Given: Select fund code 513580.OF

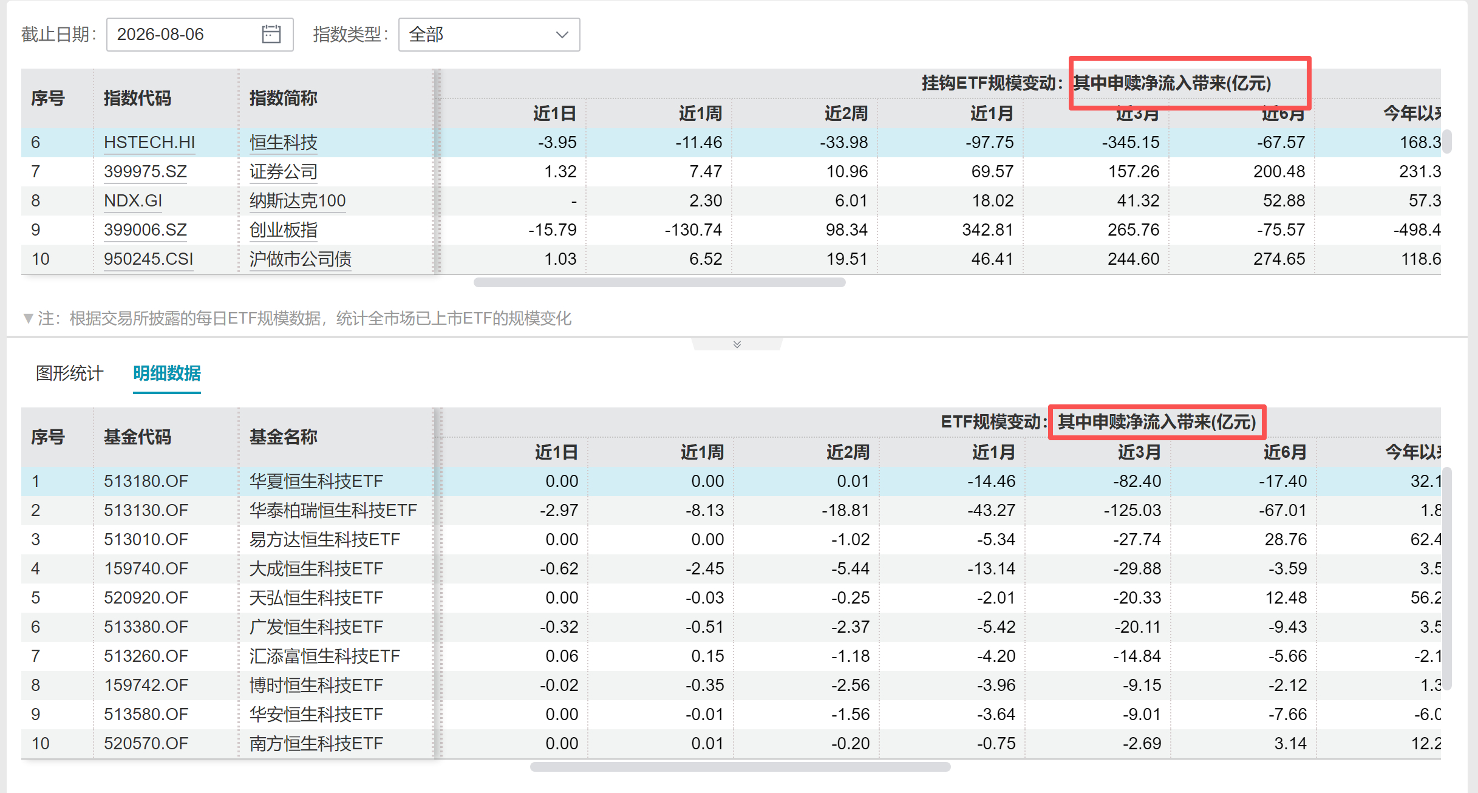Looking at the screenshot, I should pyautogui.click(x=146, y=714).
